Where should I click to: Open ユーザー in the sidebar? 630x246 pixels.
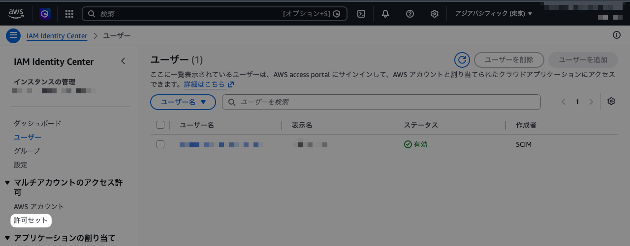coord(28,137)
